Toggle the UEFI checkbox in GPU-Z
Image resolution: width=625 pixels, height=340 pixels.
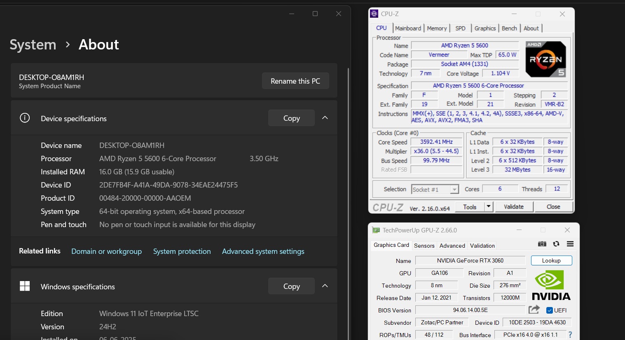coord(550,310)
